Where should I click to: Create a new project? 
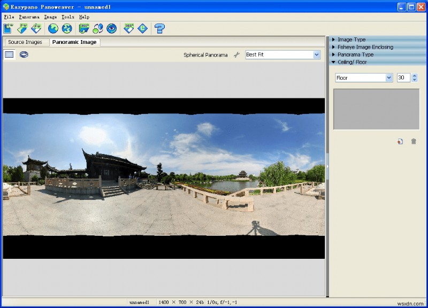(x=7, y=29)
